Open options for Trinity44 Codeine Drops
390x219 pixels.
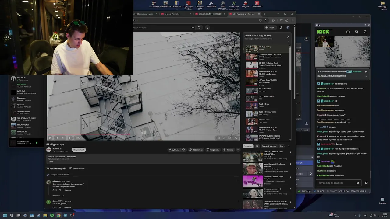[290, 177]
